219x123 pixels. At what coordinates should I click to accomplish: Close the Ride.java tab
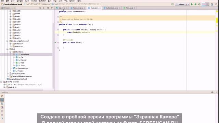tap(134, 8)
